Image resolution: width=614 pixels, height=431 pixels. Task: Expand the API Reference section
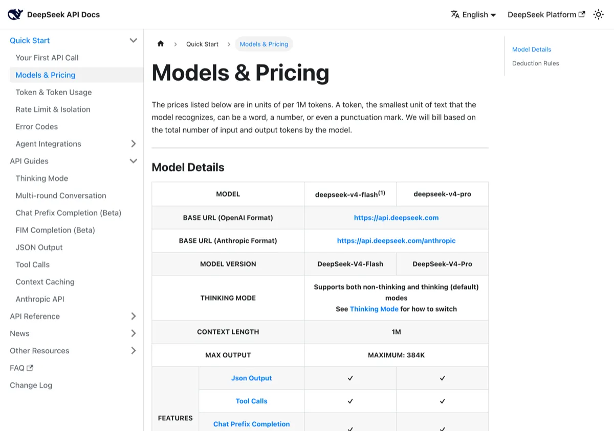click(x=134, y=316)
